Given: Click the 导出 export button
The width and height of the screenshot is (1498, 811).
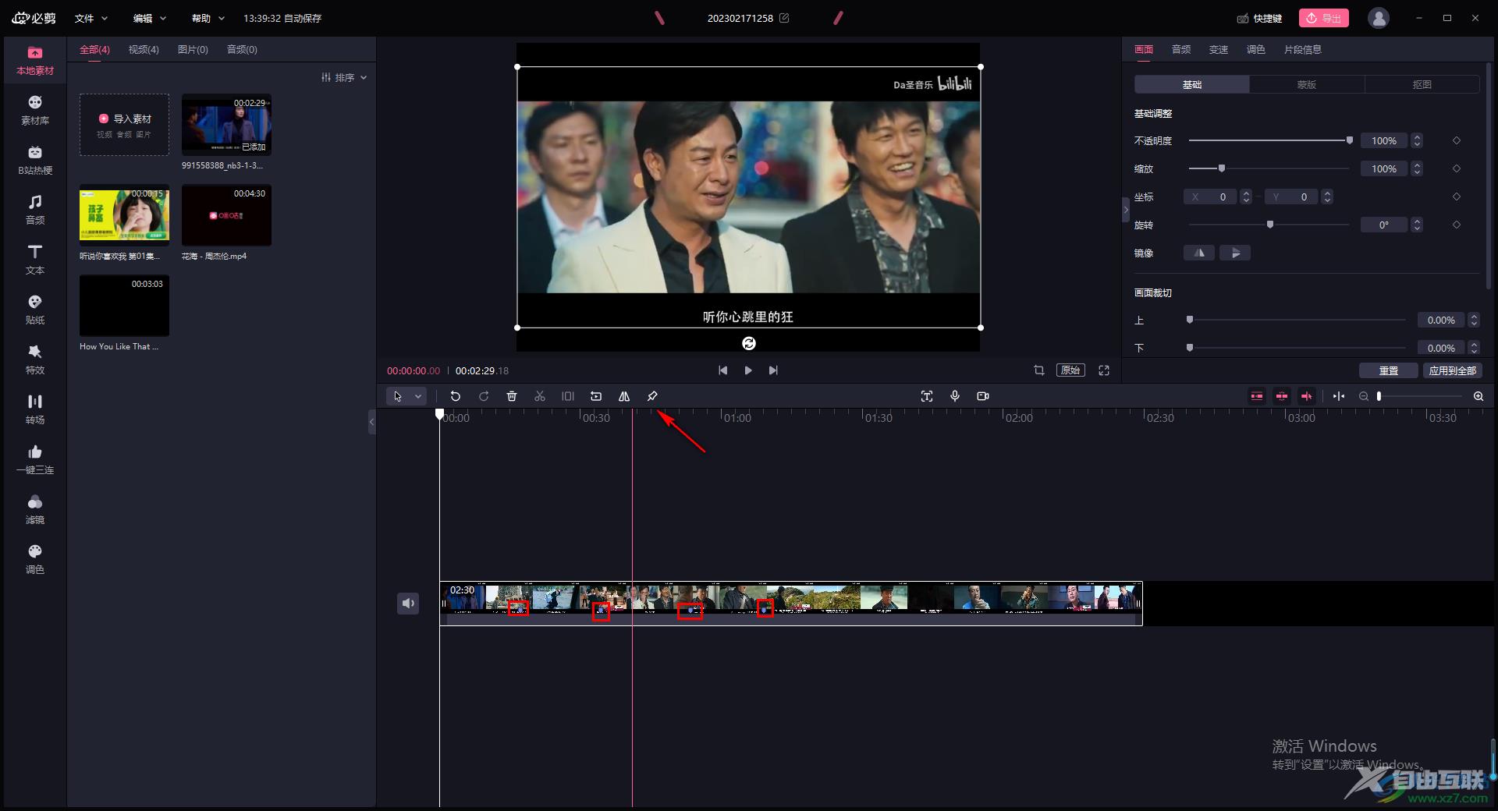Looking at the screenshot, I should coord(1324,18).
